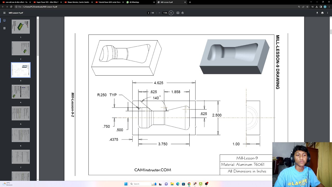Viewport: 332px width, 187px height.
Task: Go forward in browser history
Action: (x=7, y=7)
